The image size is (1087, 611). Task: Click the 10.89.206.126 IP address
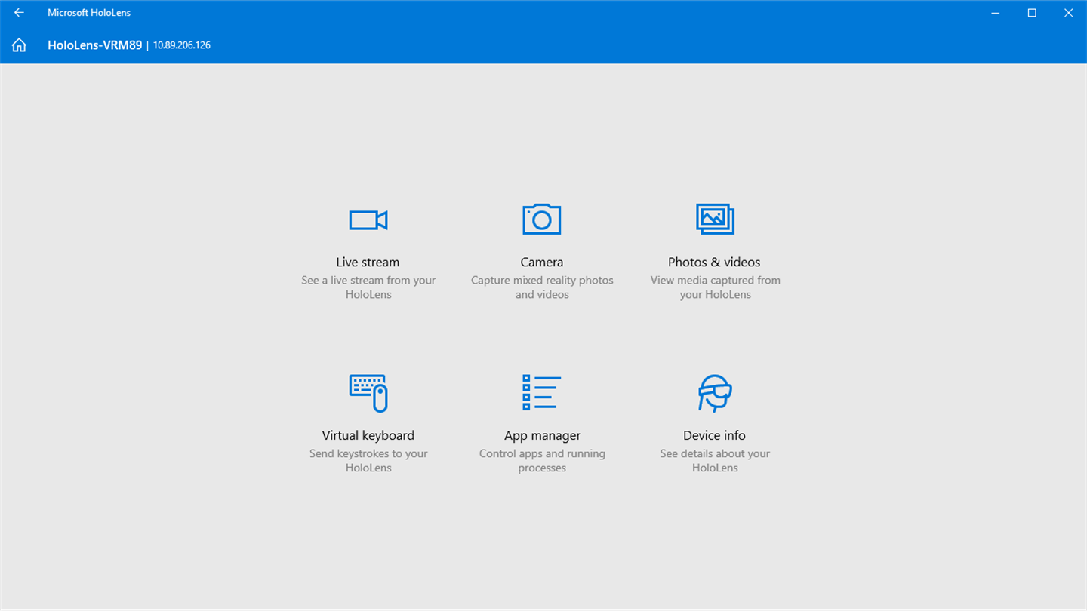pos(182,45)
